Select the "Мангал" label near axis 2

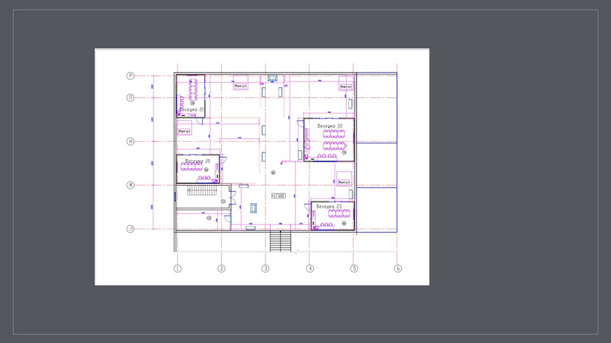point(240,86)
